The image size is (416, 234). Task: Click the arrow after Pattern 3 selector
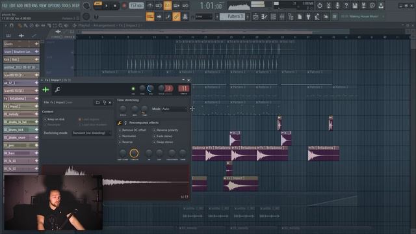(x=248, y=16)
